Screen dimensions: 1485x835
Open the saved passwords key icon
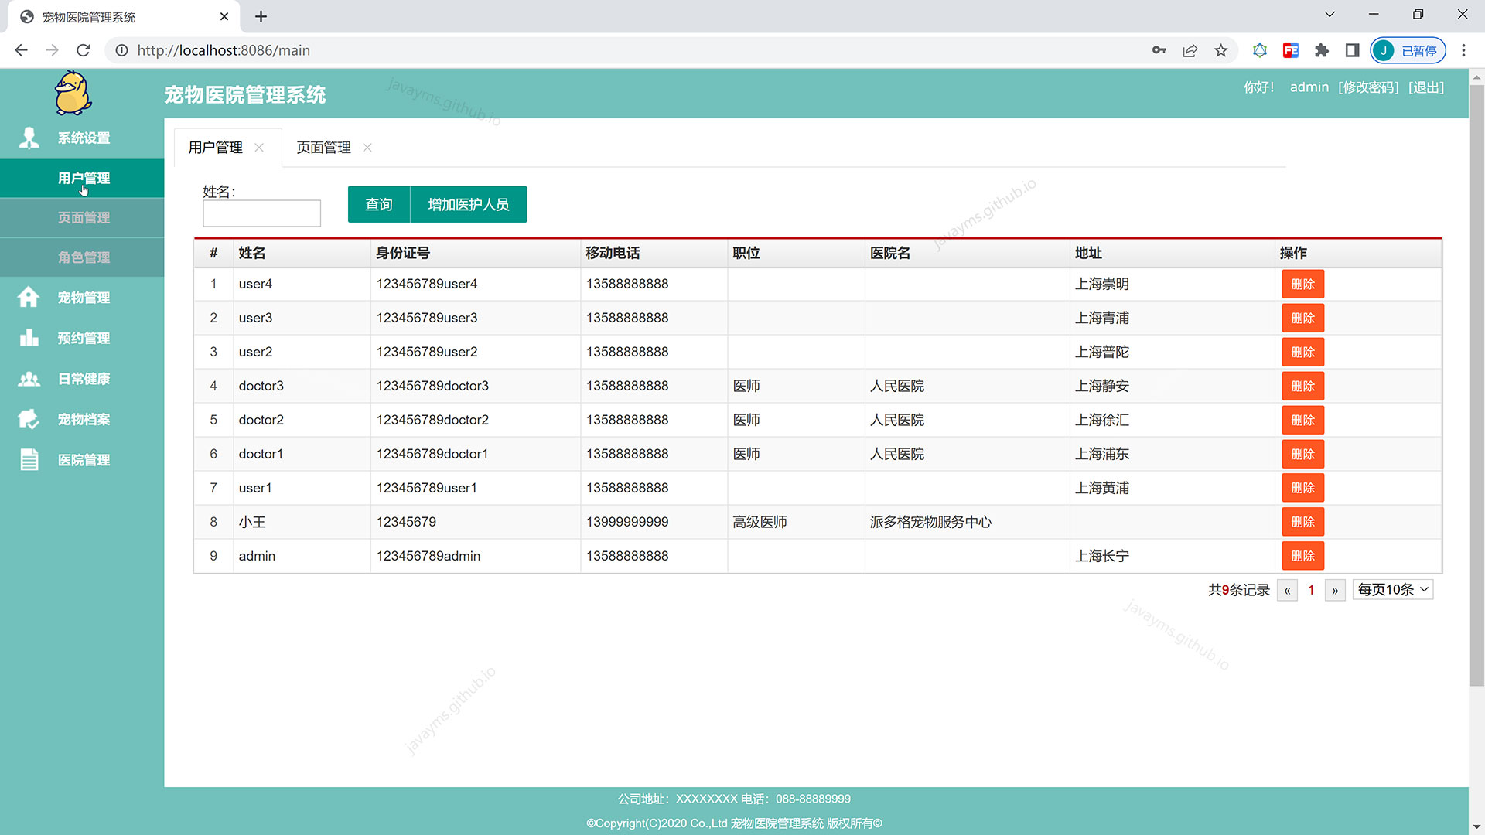(1159, 50)
